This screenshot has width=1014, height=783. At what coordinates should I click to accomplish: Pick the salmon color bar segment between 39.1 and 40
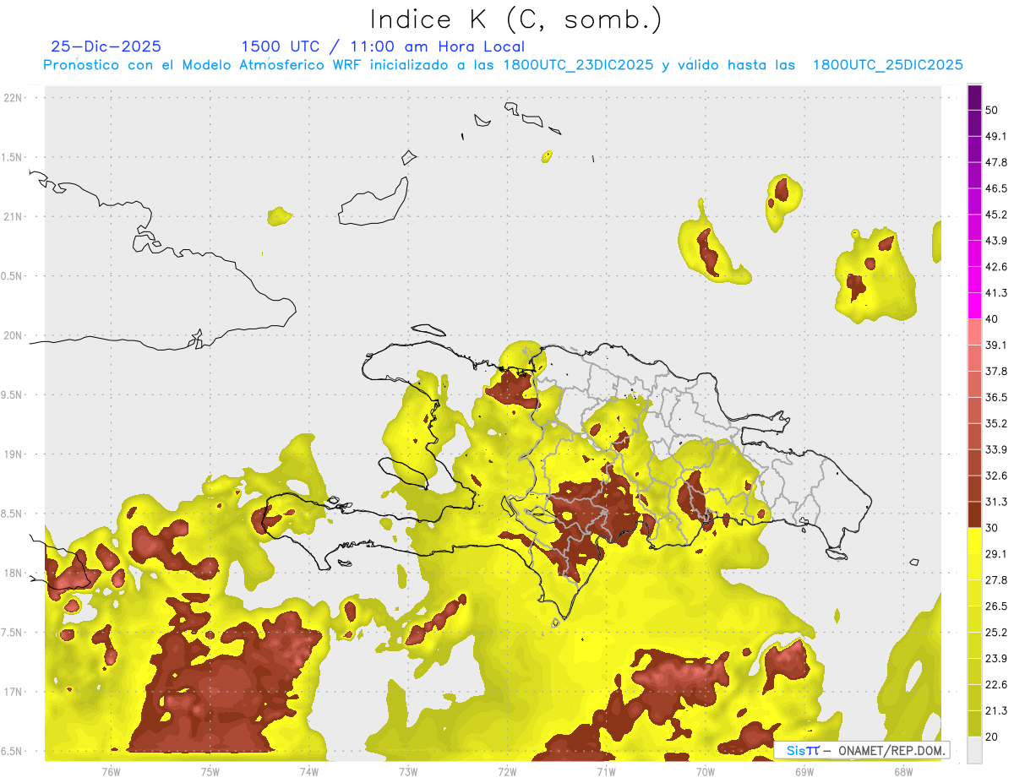975,332
